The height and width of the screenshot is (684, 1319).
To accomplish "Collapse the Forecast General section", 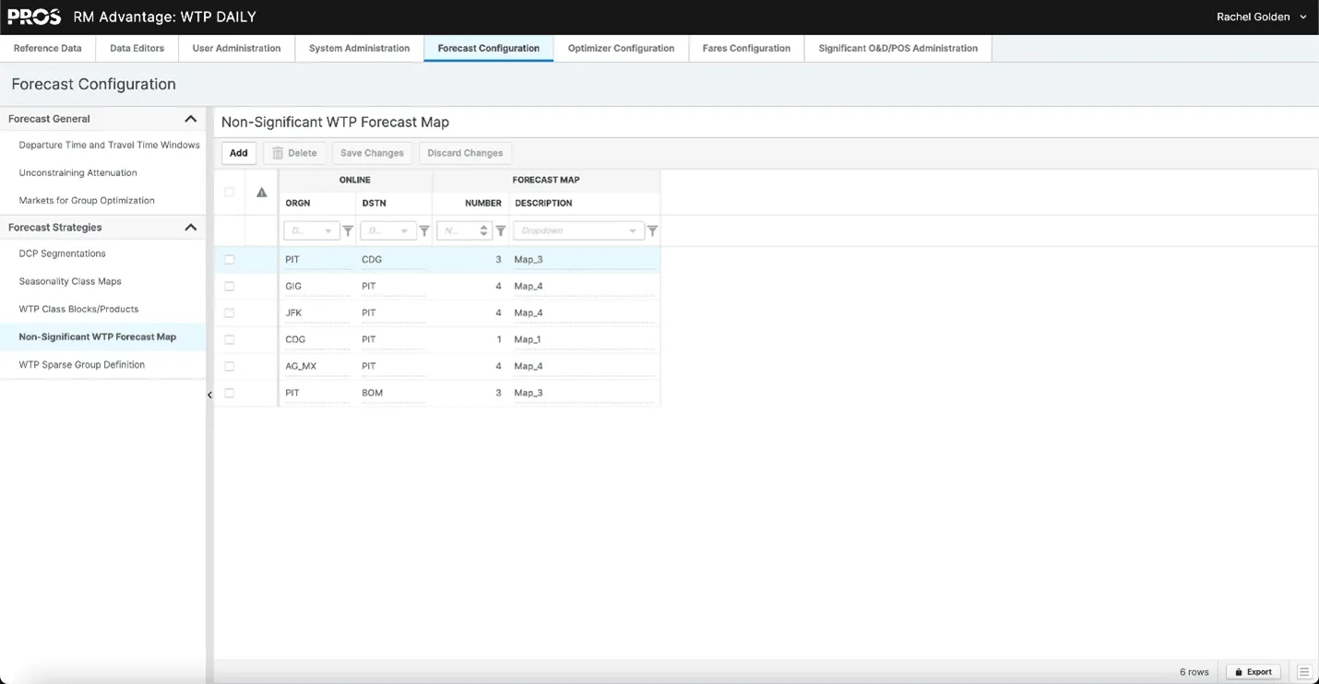I will coord(191,119).
